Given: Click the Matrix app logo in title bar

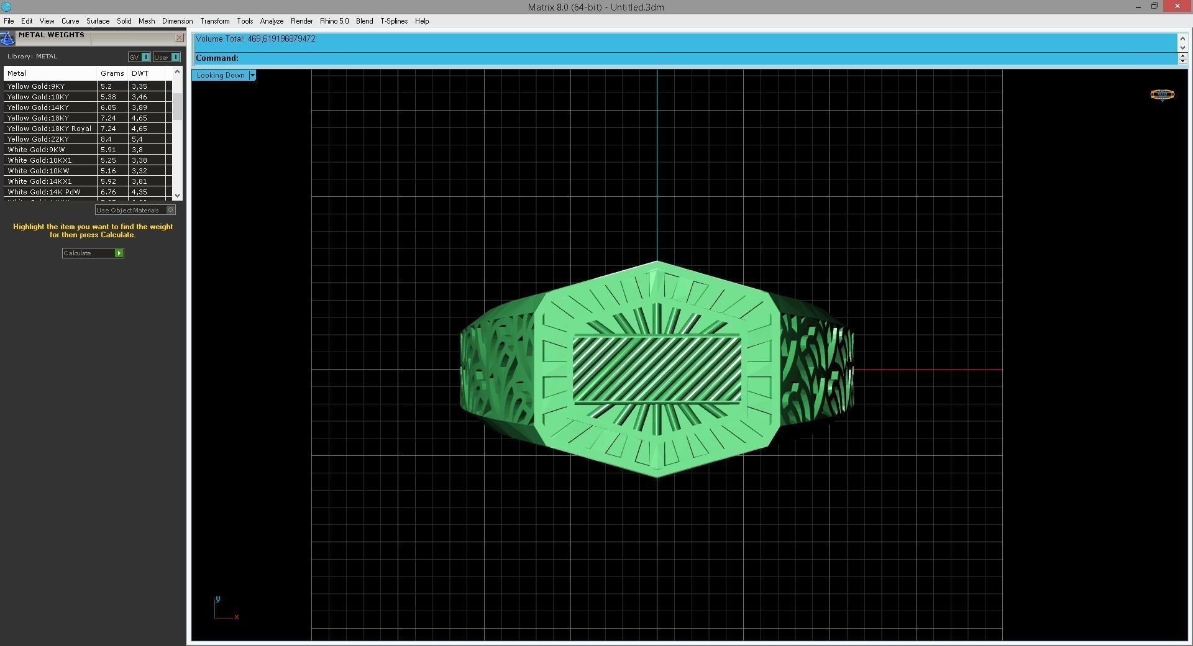Looking at the screenshot, I should coord(6,7).
